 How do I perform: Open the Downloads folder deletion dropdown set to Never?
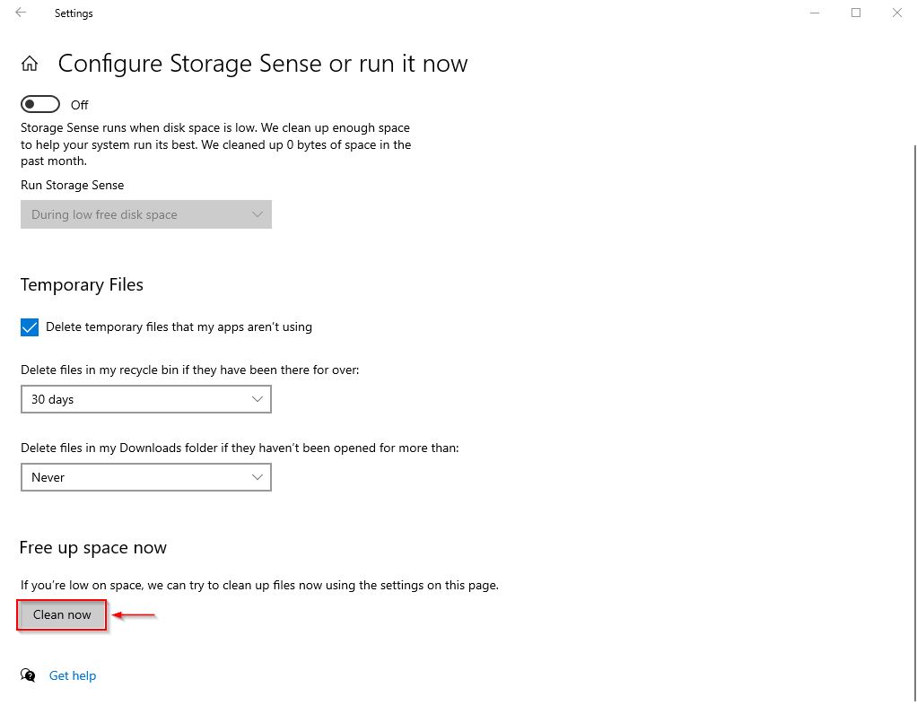[146, 476]
